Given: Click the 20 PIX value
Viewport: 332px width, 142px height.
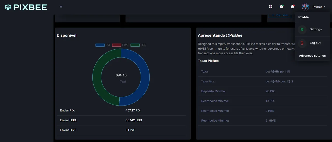Looking at the screenshot, I should tap(270, 91).
